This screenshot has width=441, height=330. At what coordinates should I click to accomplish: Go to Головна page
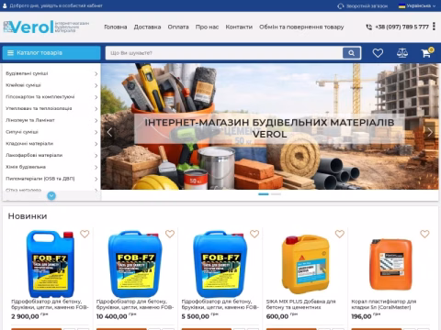tap(116, 27)
